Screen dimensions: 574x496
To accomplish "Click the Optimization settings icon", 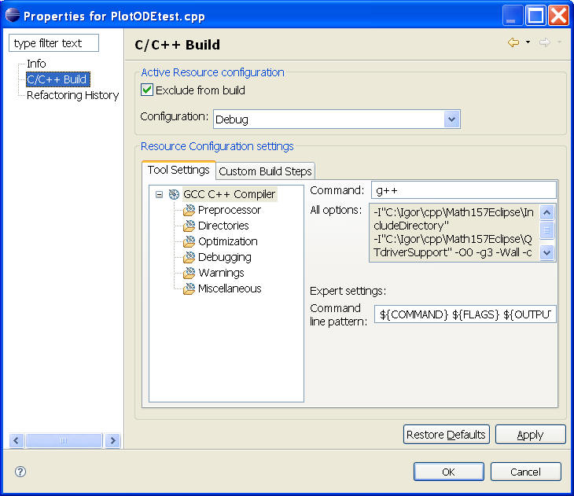I will pyautogui.click(x=189, y=242).
